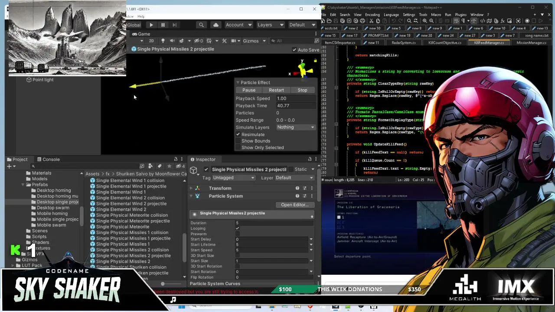555x312 pixels.
Task: Open the Simulate Layers dropdown
Action: (x=296, y=127)
